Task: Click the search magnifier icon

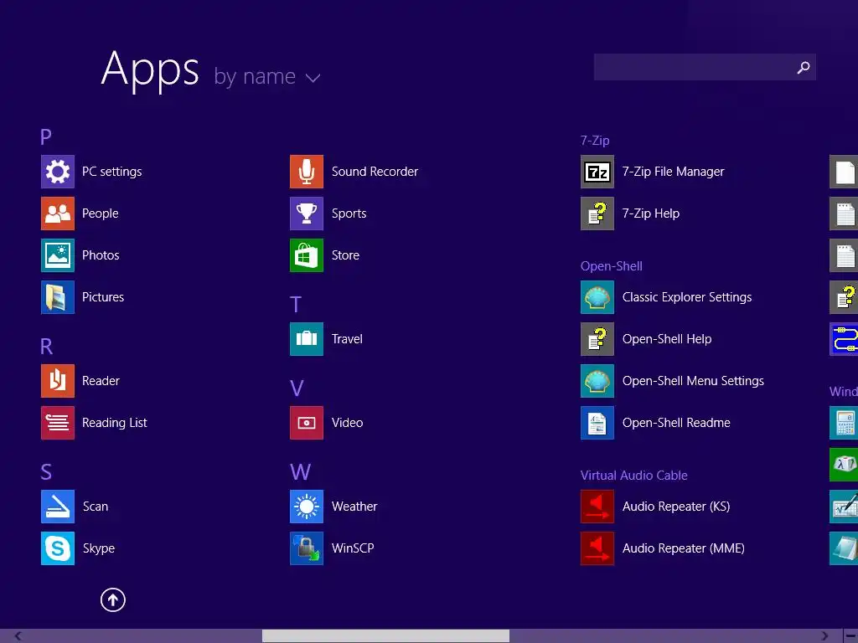Action: [803, 67]
